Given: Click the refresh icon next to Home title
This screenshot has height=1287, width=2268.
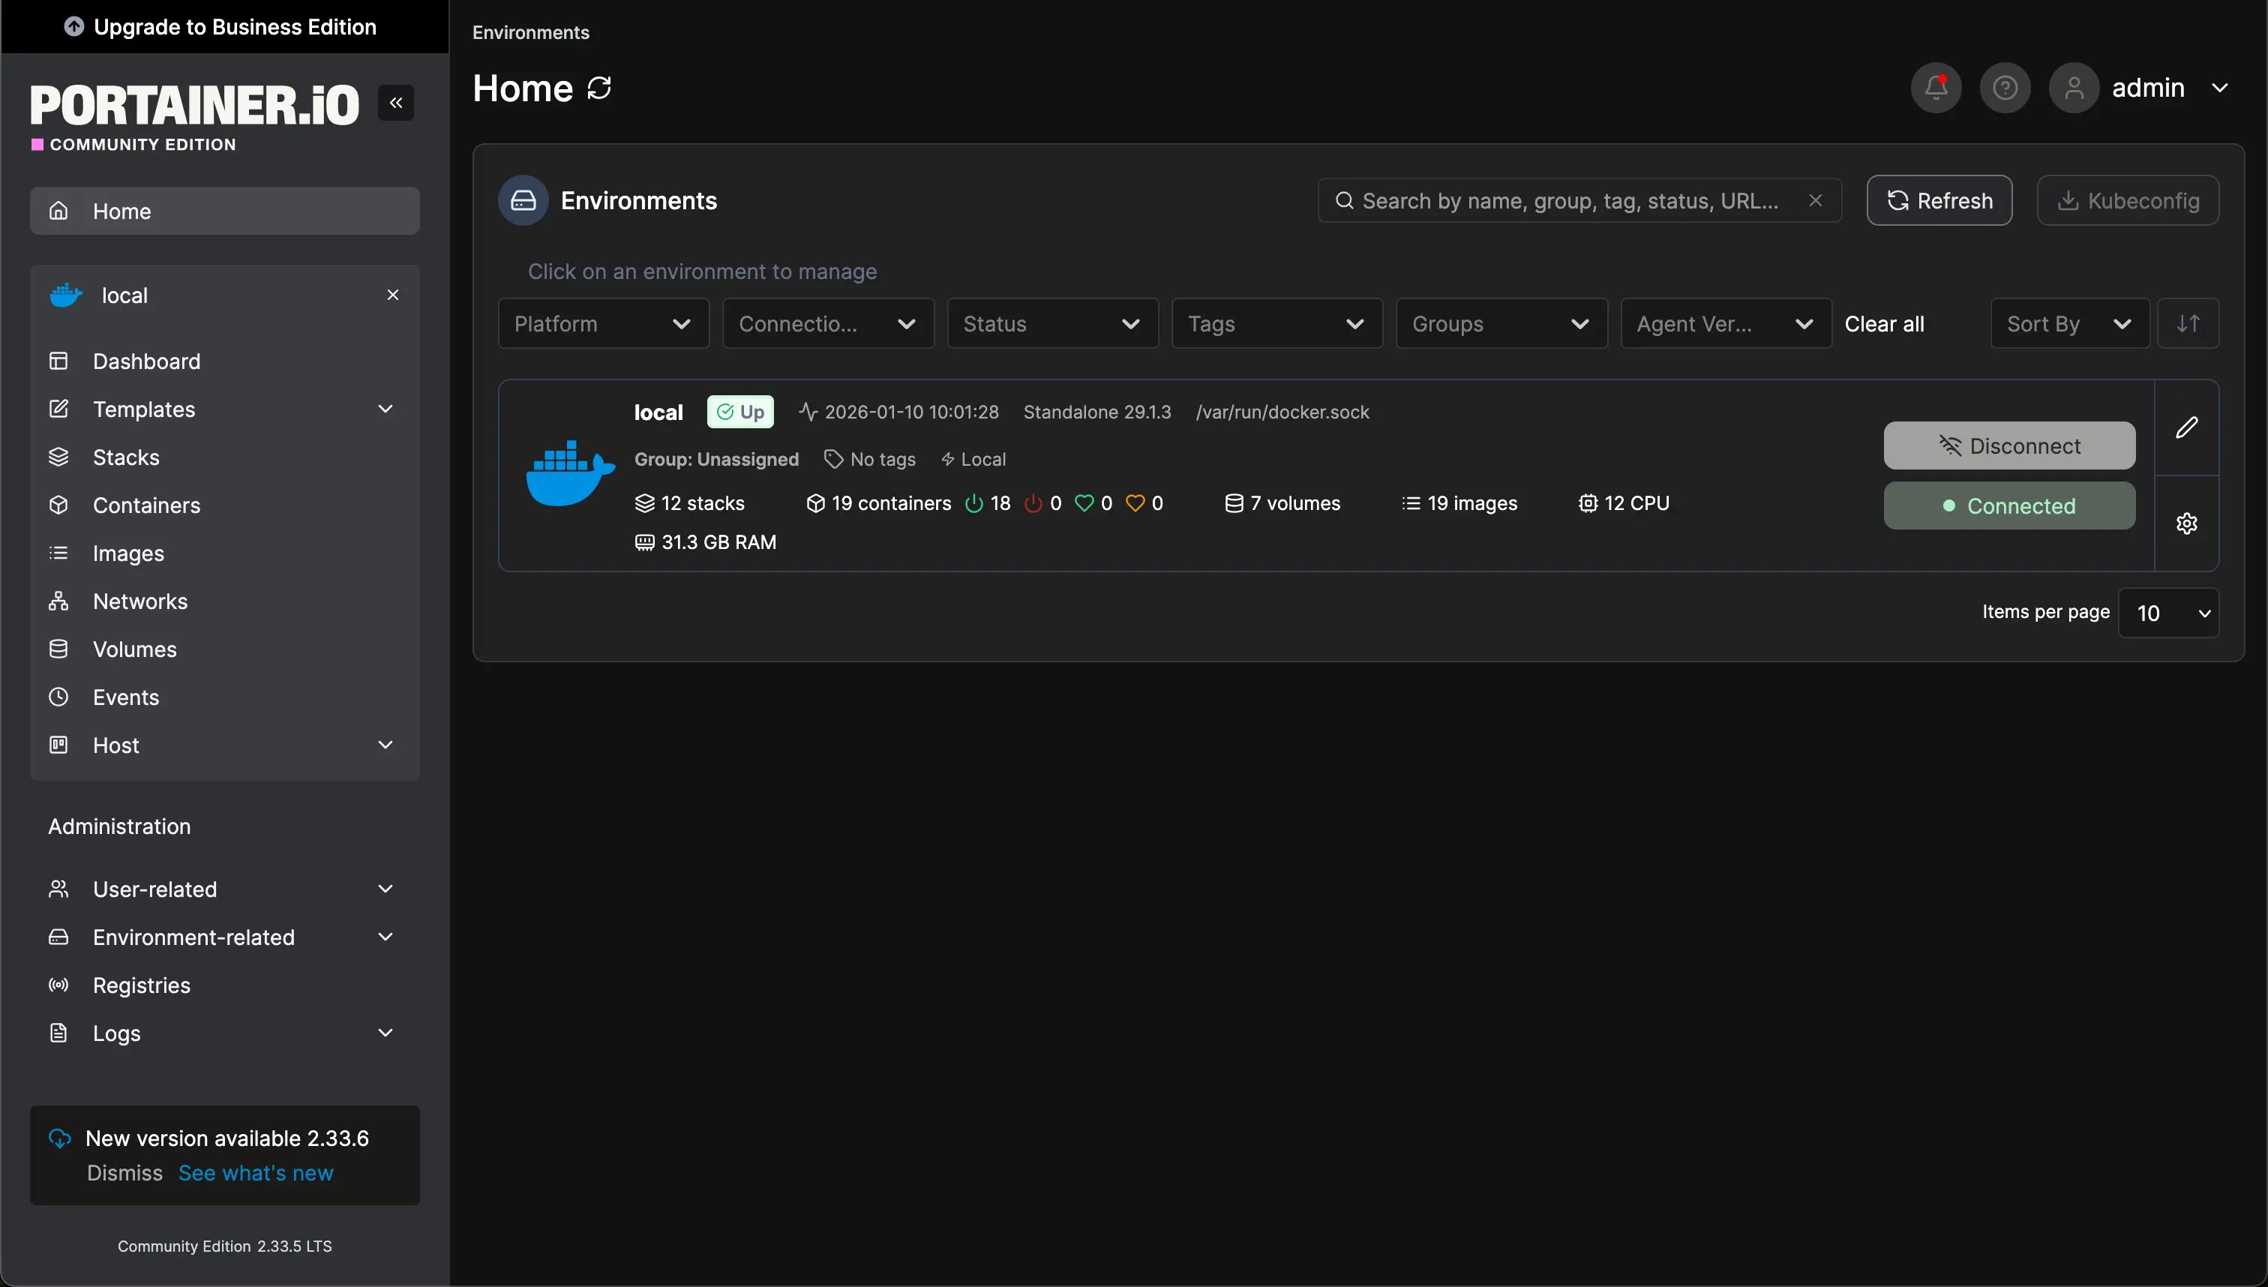Looking at the screenshot, I should pyautogui.click(x=599, y=88).
